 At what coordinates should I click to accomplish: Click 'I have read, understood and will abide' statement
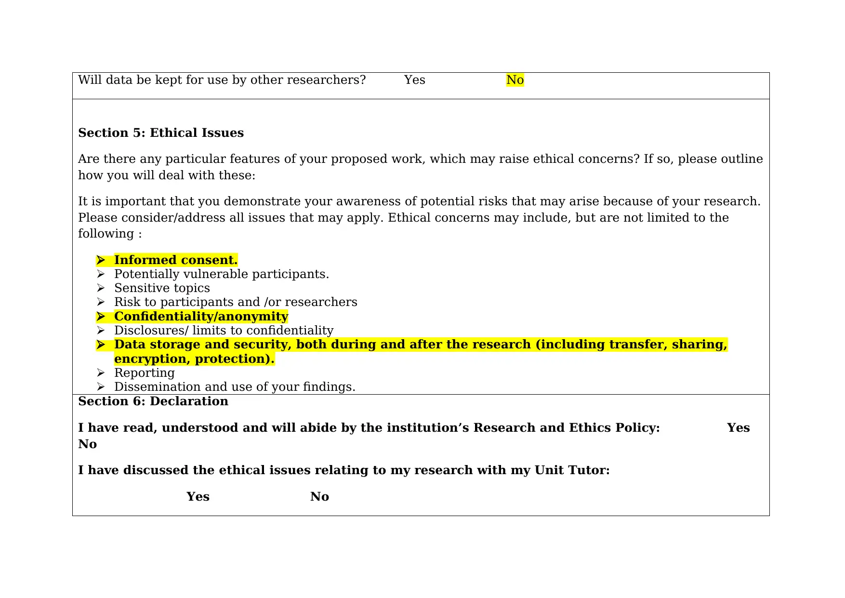click(x=369, y=428)
